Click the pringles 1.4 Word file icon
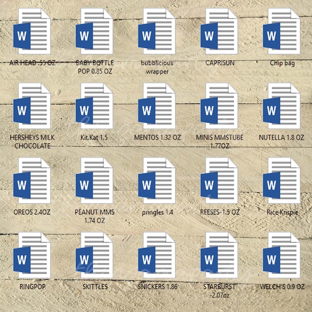This screenshot has width=312, height=312. click(x=157, y=180)
